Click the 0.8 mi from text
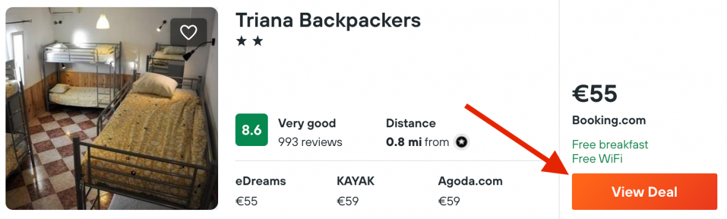 [417, 142]
